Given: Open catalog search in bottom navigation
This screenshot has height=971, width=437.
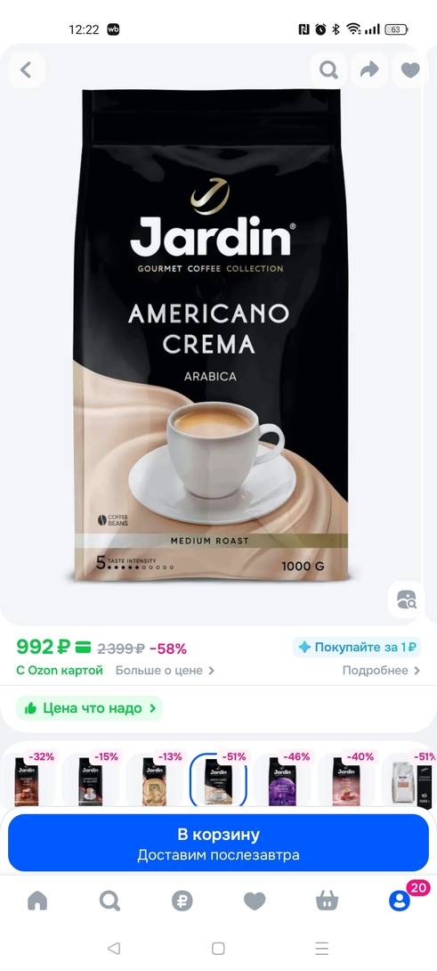Looking at the screenshot, I should (x=109, y=901).
